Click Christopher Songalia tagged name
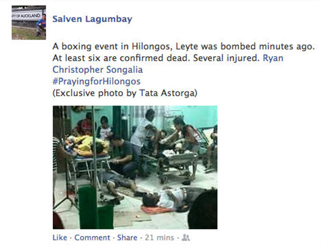This screenshot has height=245, width=321. pyautogui.click(x=97, y=70)
